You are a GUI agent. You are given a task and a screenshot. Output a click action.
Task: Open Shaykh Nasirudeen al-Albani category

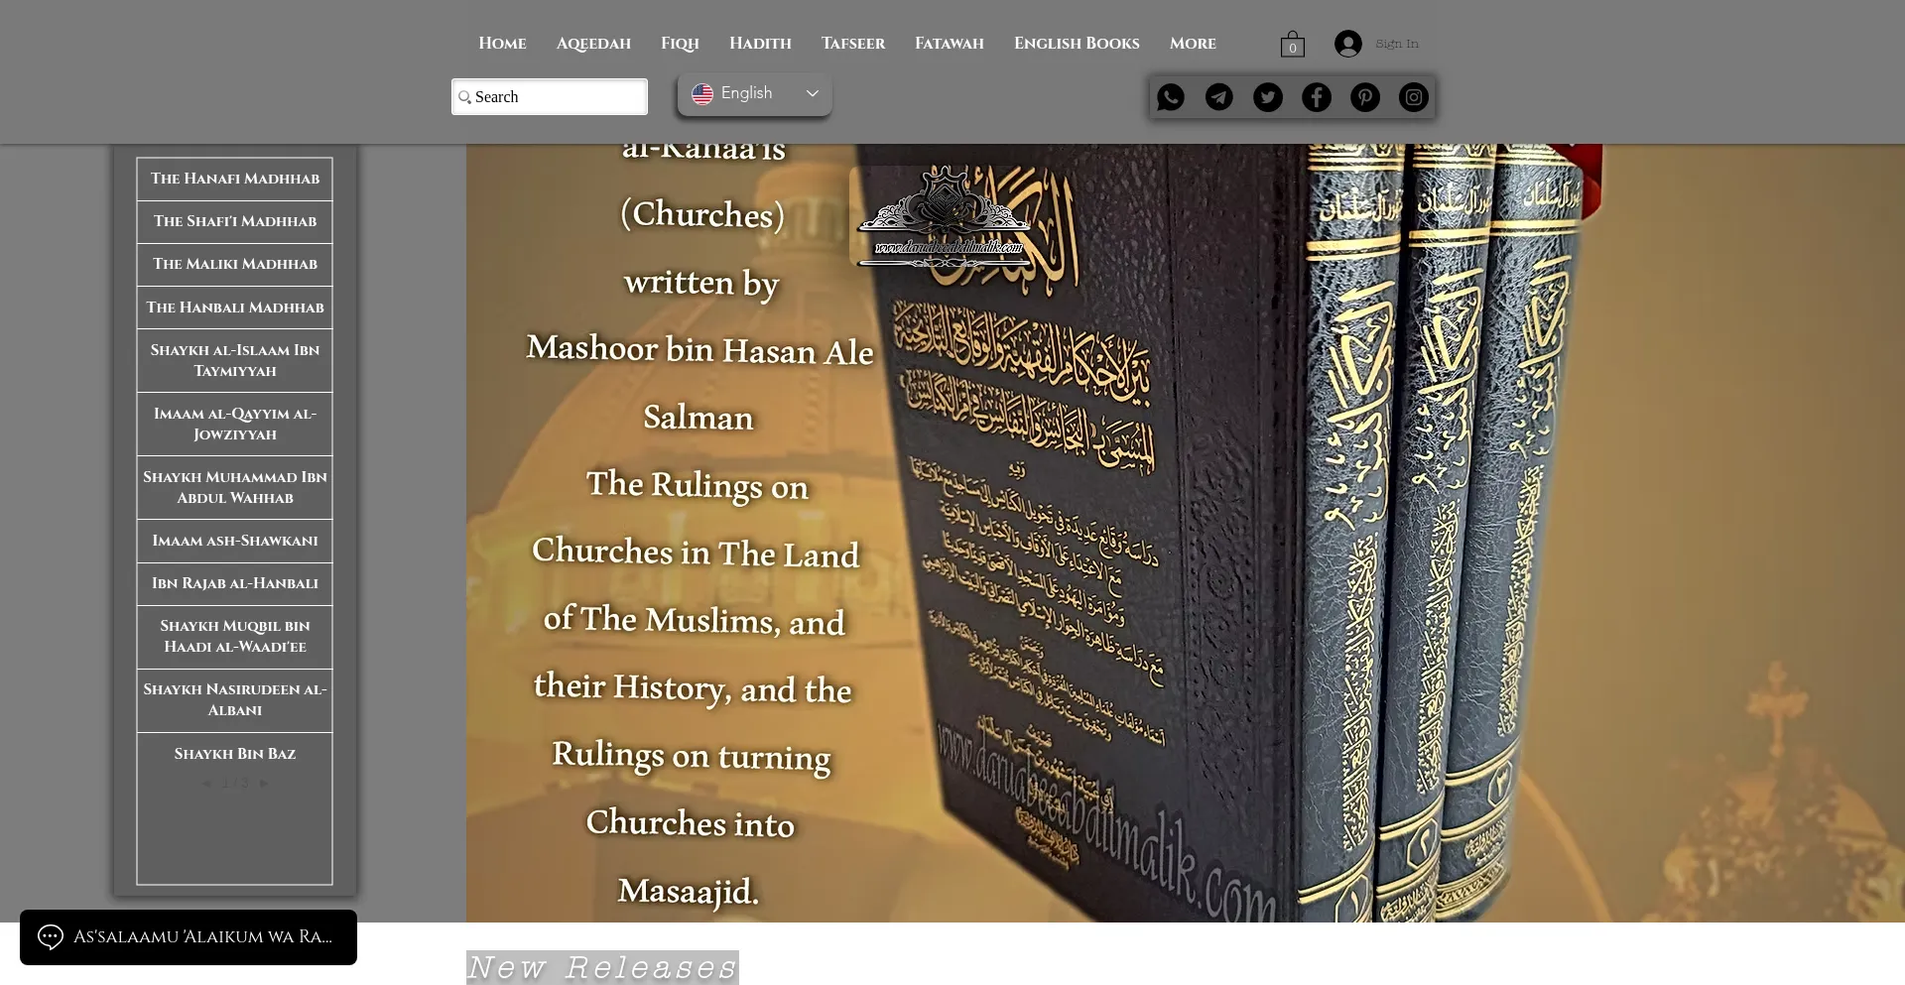(x=235, y=699)
